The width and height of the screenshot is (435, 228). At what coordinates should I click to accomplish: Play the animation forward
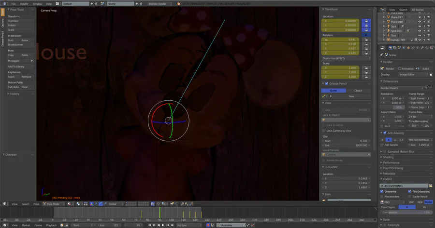click(x=163, y=225)
